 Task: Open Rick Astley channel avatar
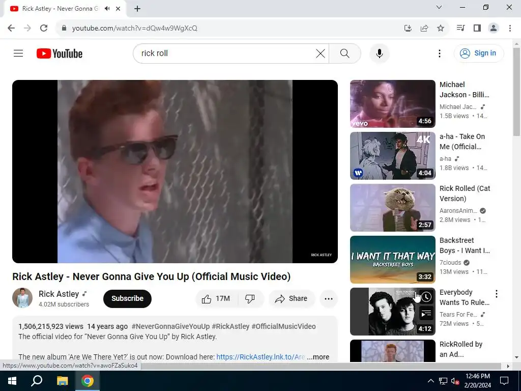pyautogui.click(x=22, y=298)
